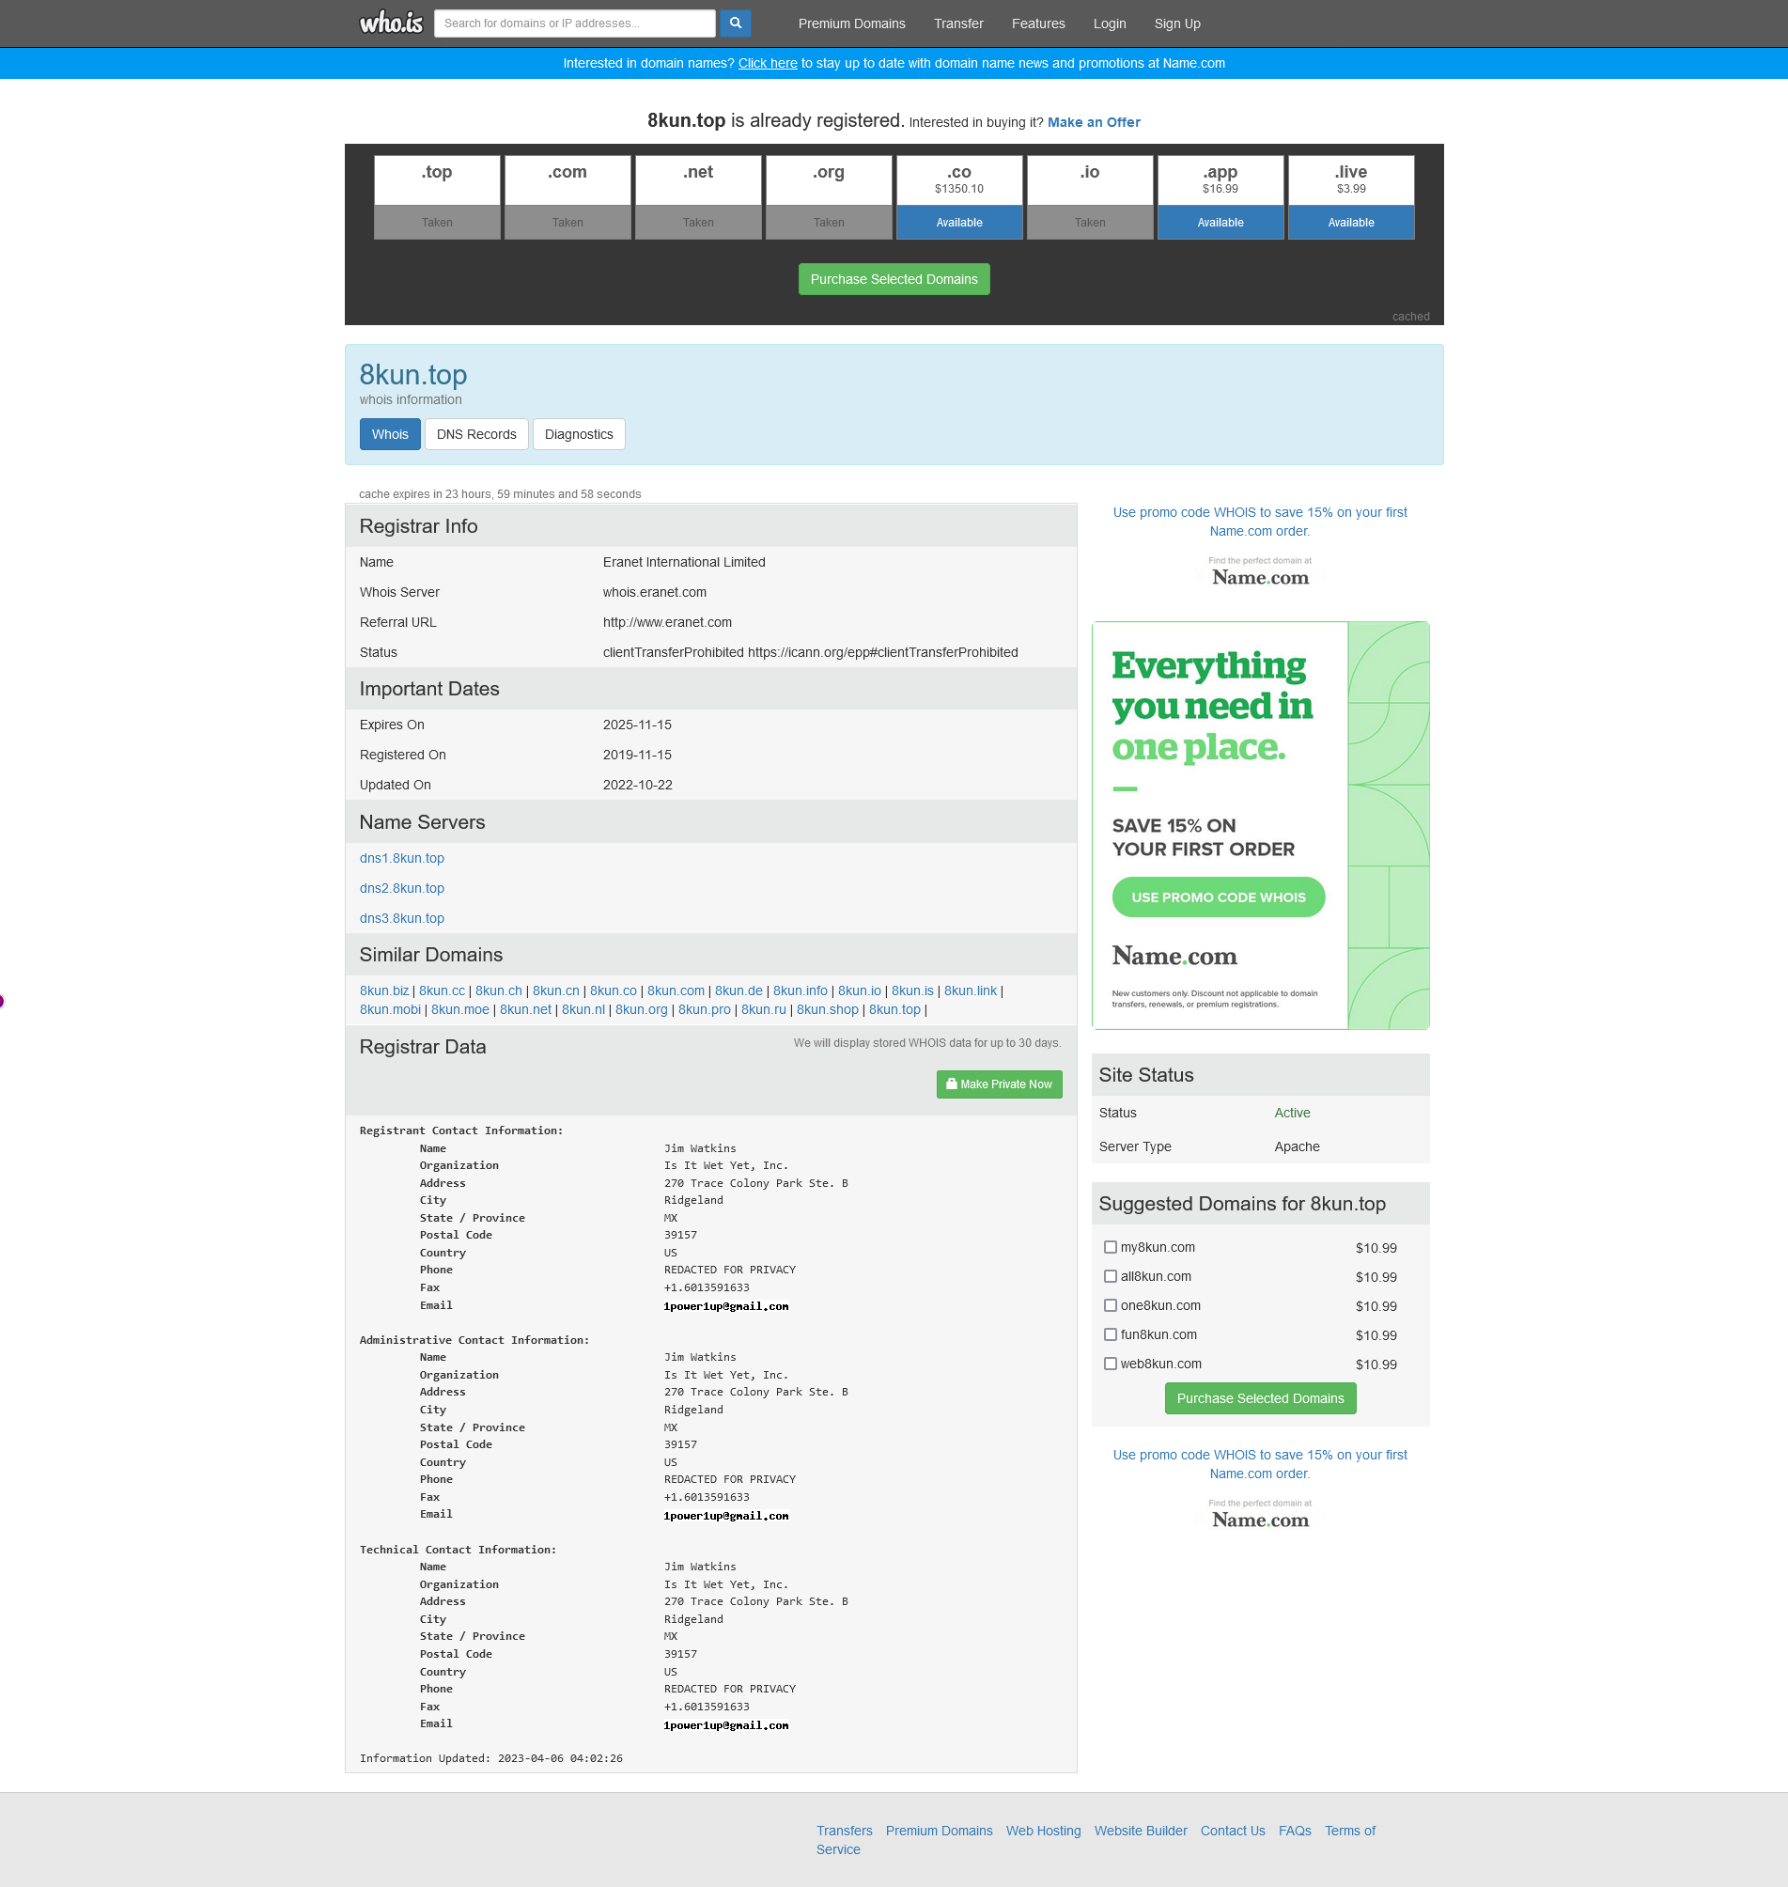Open the Transfer menu item

click(957, 23)
